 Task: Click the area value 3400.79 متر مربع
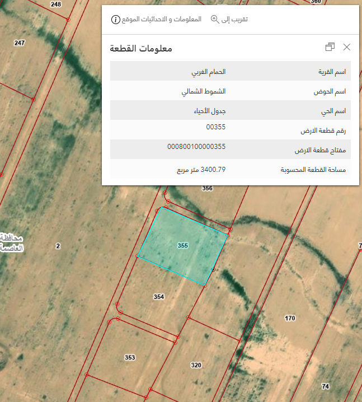click(x=201, y=170)
